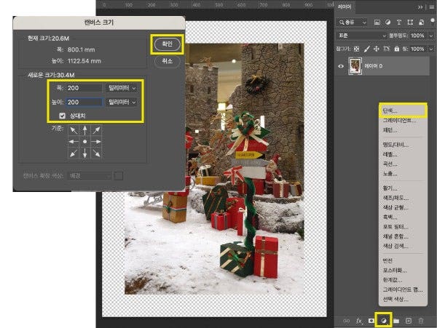437x328 pixels.
Task: Set anchor to bottom-center down arrow
Action: pos(84,153)
